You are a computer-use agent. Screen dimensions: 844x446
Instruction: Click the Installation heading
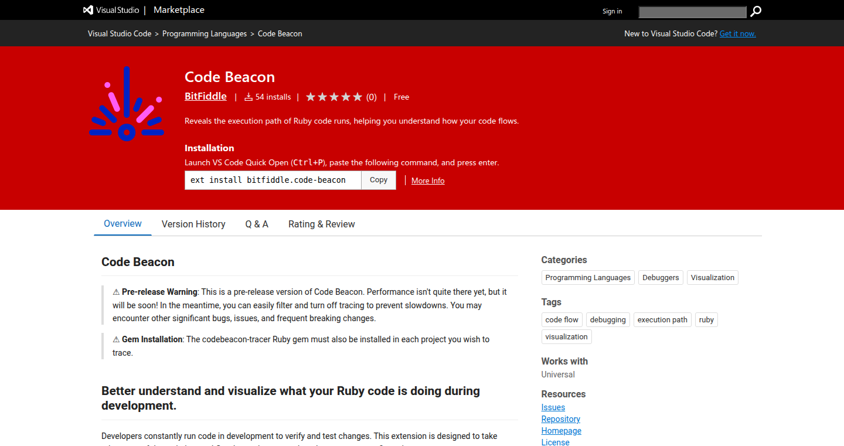tap(209, 148)
